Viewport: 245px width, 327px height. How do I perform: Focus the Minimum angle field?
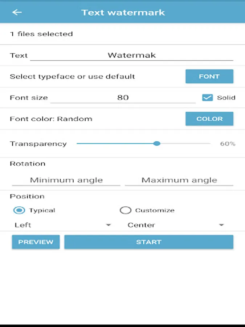[66, 180]
